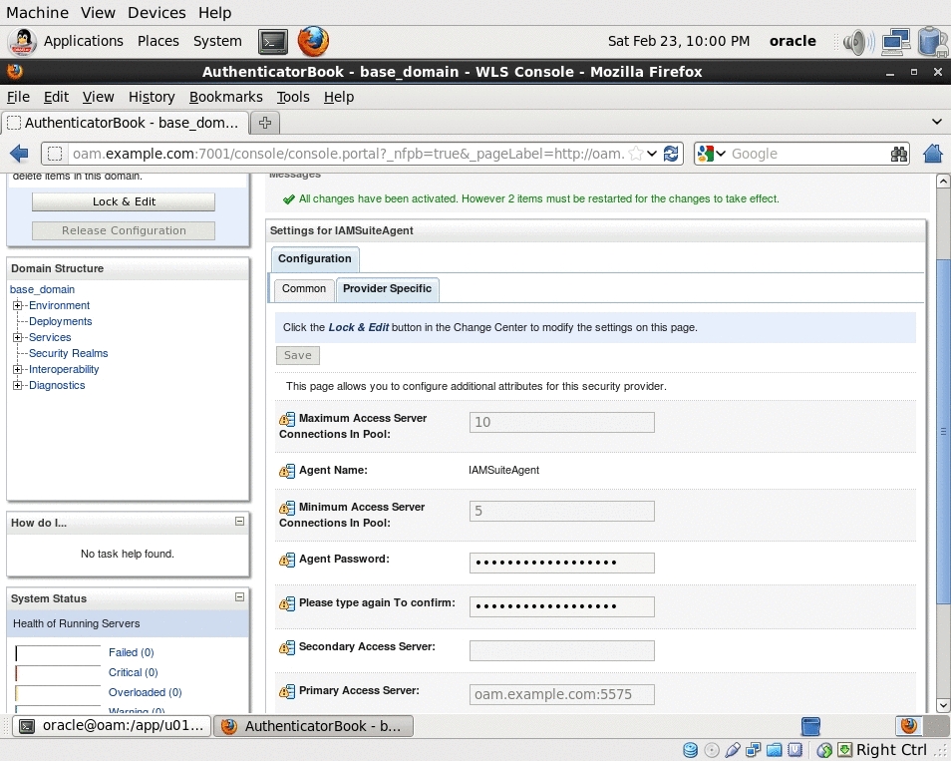Image resolution: width=951 pixels, height=761 pixels.
Task: Expand the Services tree node
Action: click(x=15, y=337)
